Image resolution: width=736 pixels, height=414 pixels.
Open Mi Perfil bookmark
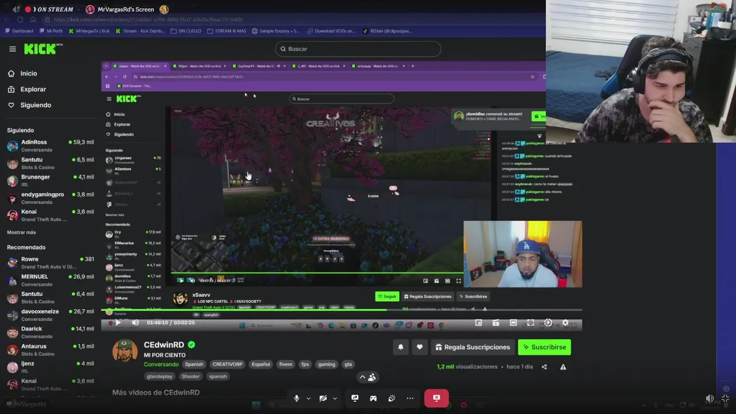pyautogui.click(x=51, y=31)
